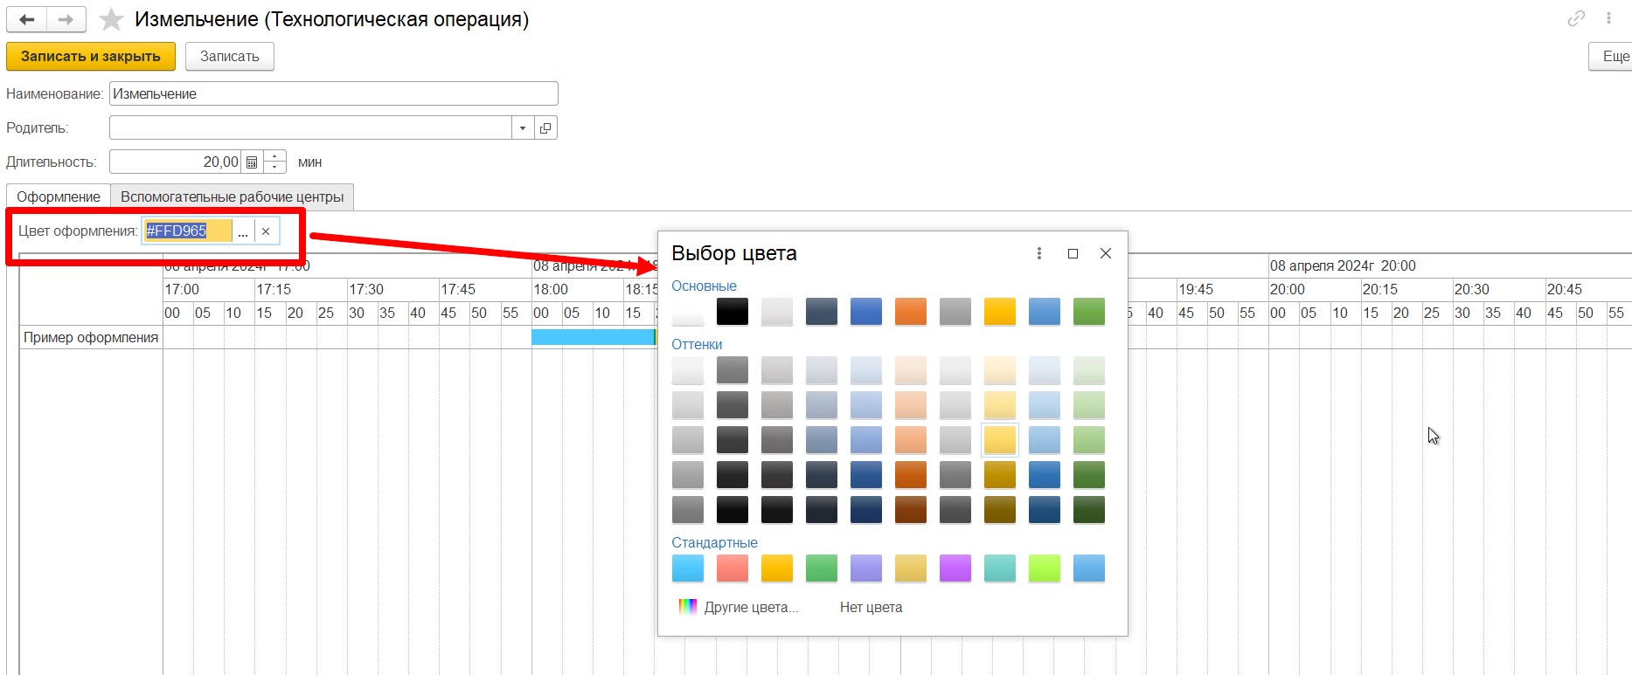Click the back navigation arrow
Screen dimensions: 1632x675
[x=27, y=19]
